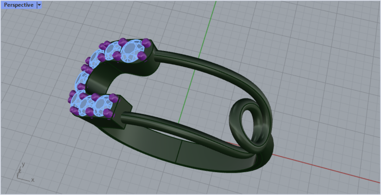This screenshot has width=381, height=195.
Task: Select the coiled loop of the ring
Action: pyautogui.click(x=250, y=126)
